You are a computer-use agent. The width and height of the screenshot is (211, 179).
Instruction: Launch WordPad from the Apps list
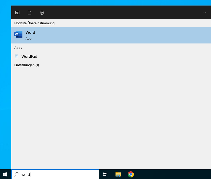pyautogui.click(x=29, y=57)
